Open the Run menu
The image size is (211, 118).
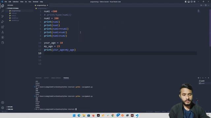[30, 2]
